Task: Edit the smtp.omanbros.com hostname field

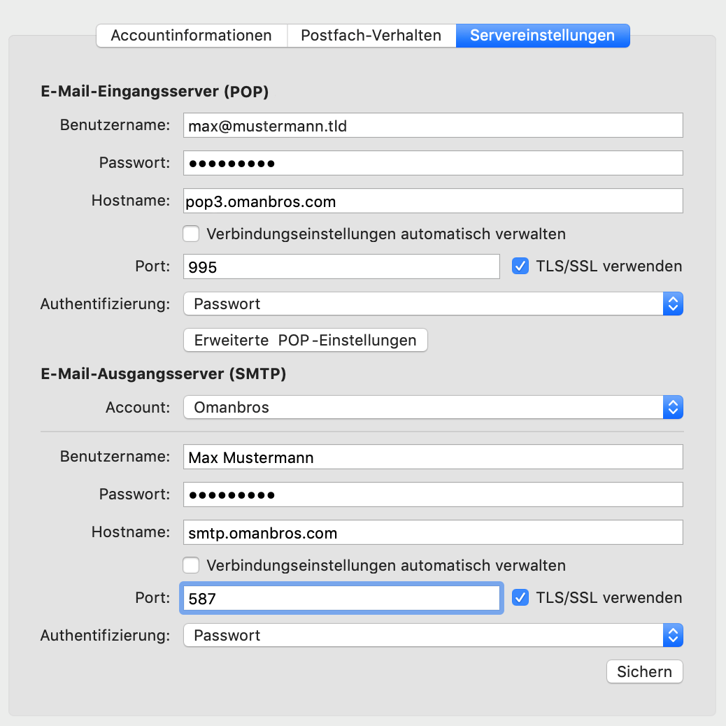Action: [x=432, y=533]
